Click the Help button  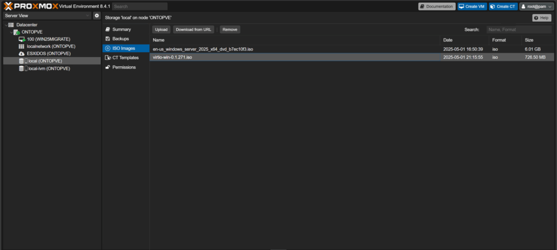pyautogui.click(x=542, y=18)
